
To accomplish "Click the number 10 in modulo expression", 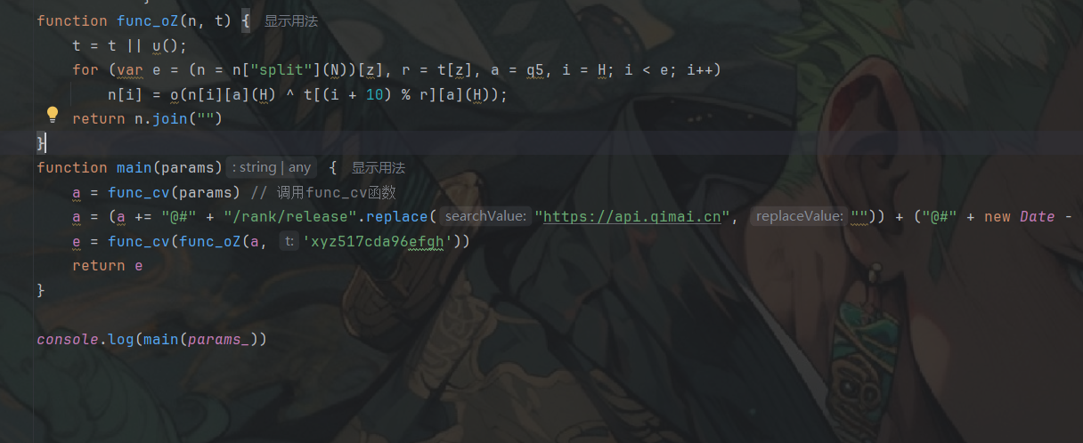I will point(374,94).
